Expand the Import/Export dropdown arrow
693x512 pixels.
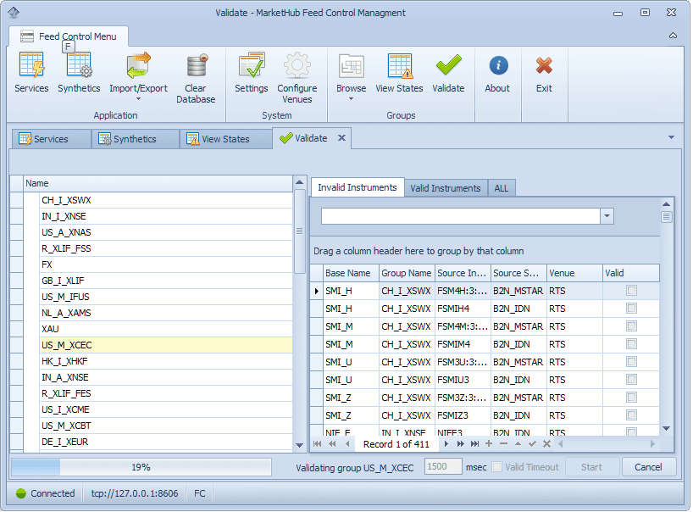pyautogui.click(x=138, y=99)
